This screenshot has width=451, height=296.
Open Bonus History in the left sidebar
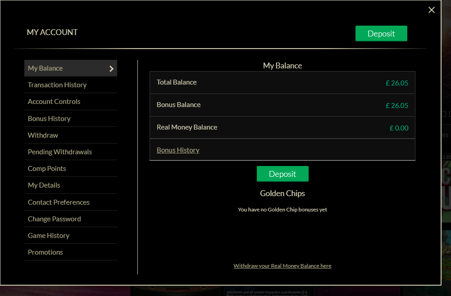(49, 119)
